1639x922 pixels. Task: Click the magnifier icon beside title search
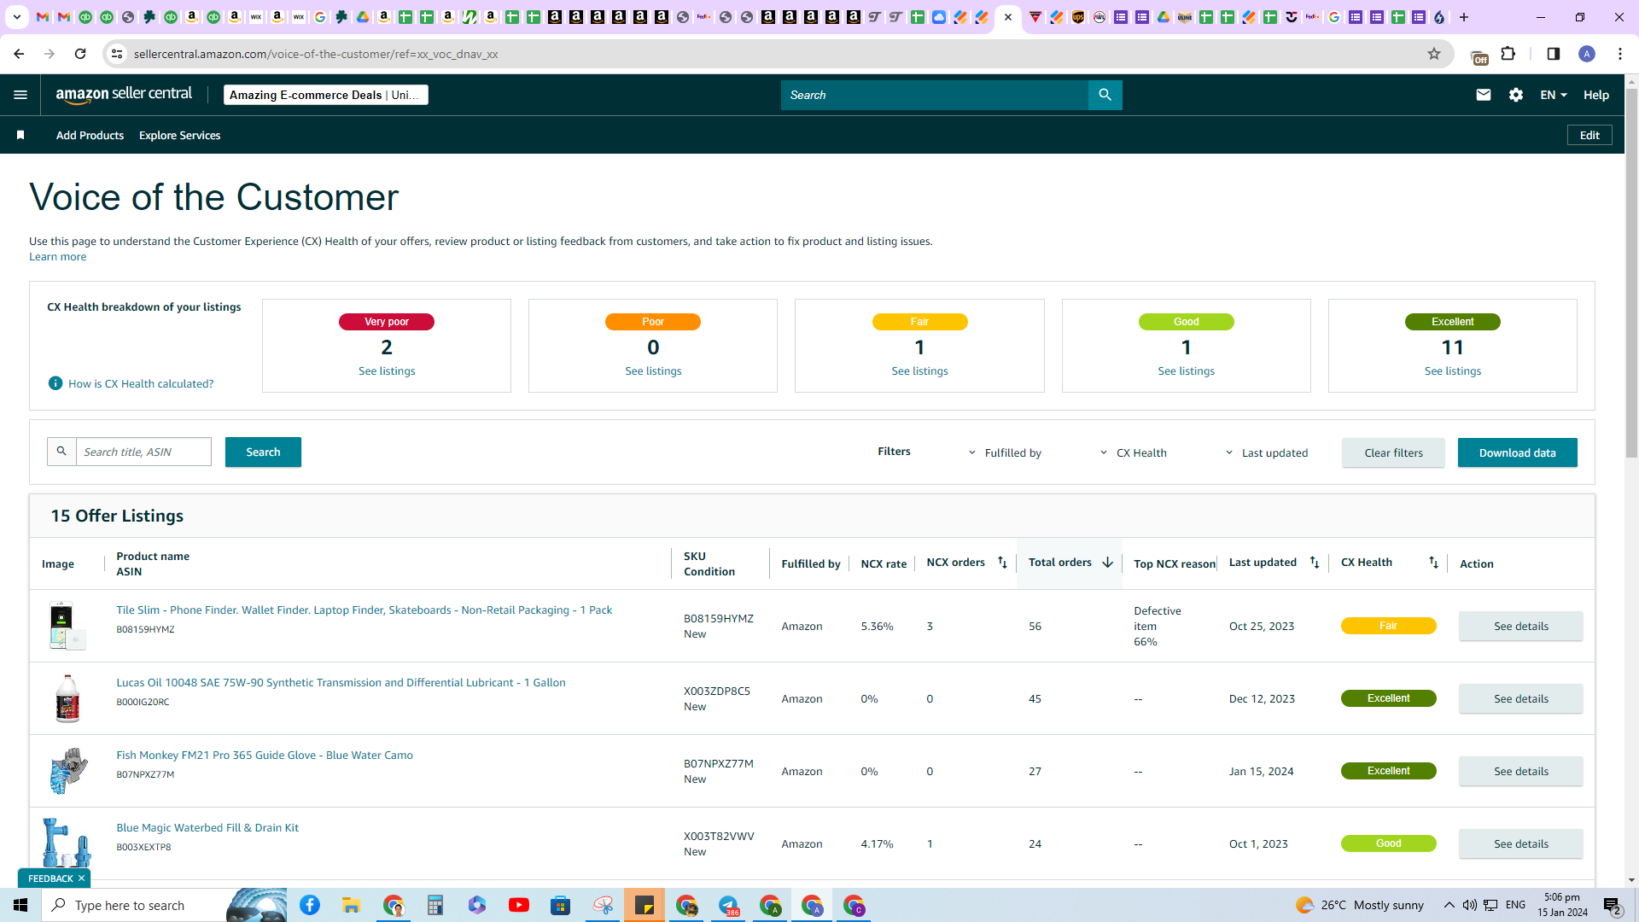[x=61, y=452]
